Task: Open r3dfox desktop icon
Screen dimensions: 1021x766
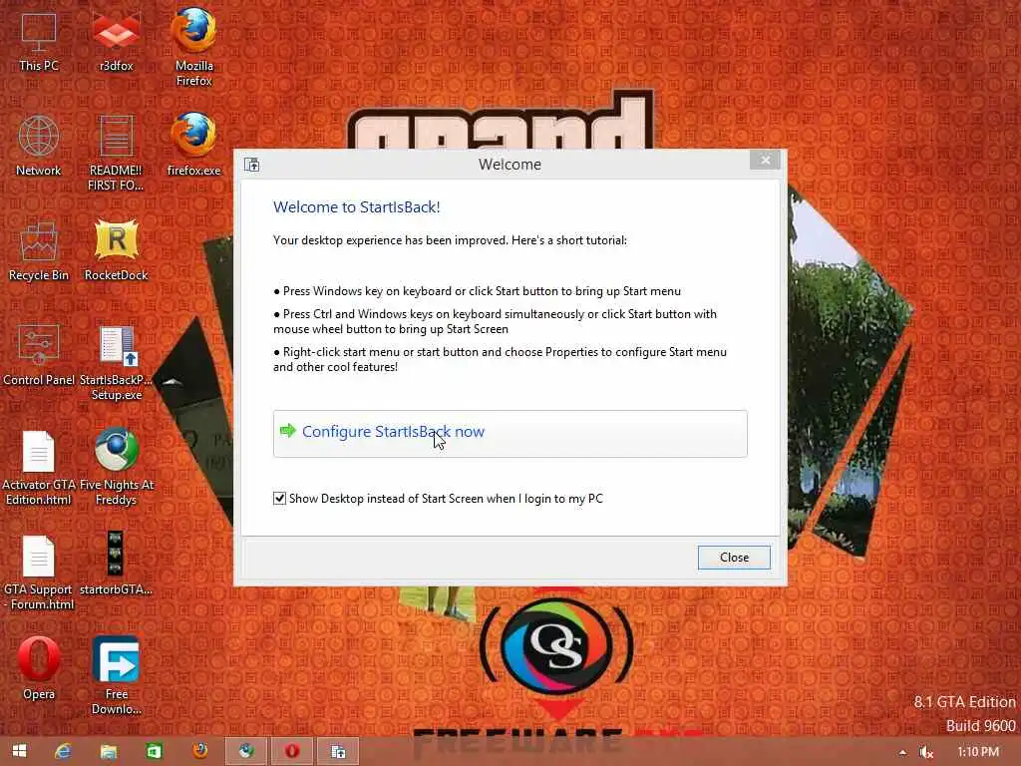Action: pyautogui.click(x=116, y=41)
